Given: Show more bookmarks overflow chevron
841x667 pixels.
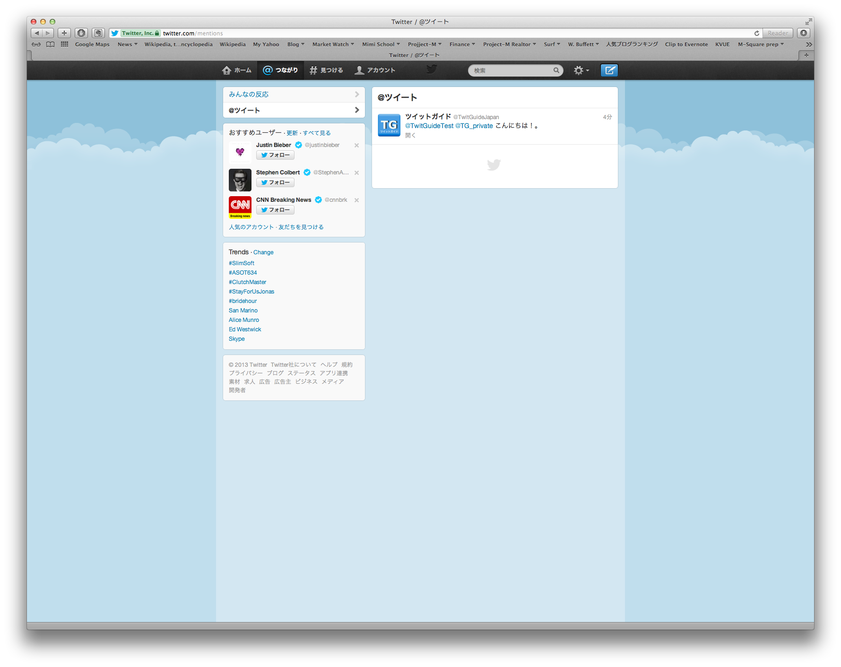Looking at the screenshot, I should click(x=809, y=44).
